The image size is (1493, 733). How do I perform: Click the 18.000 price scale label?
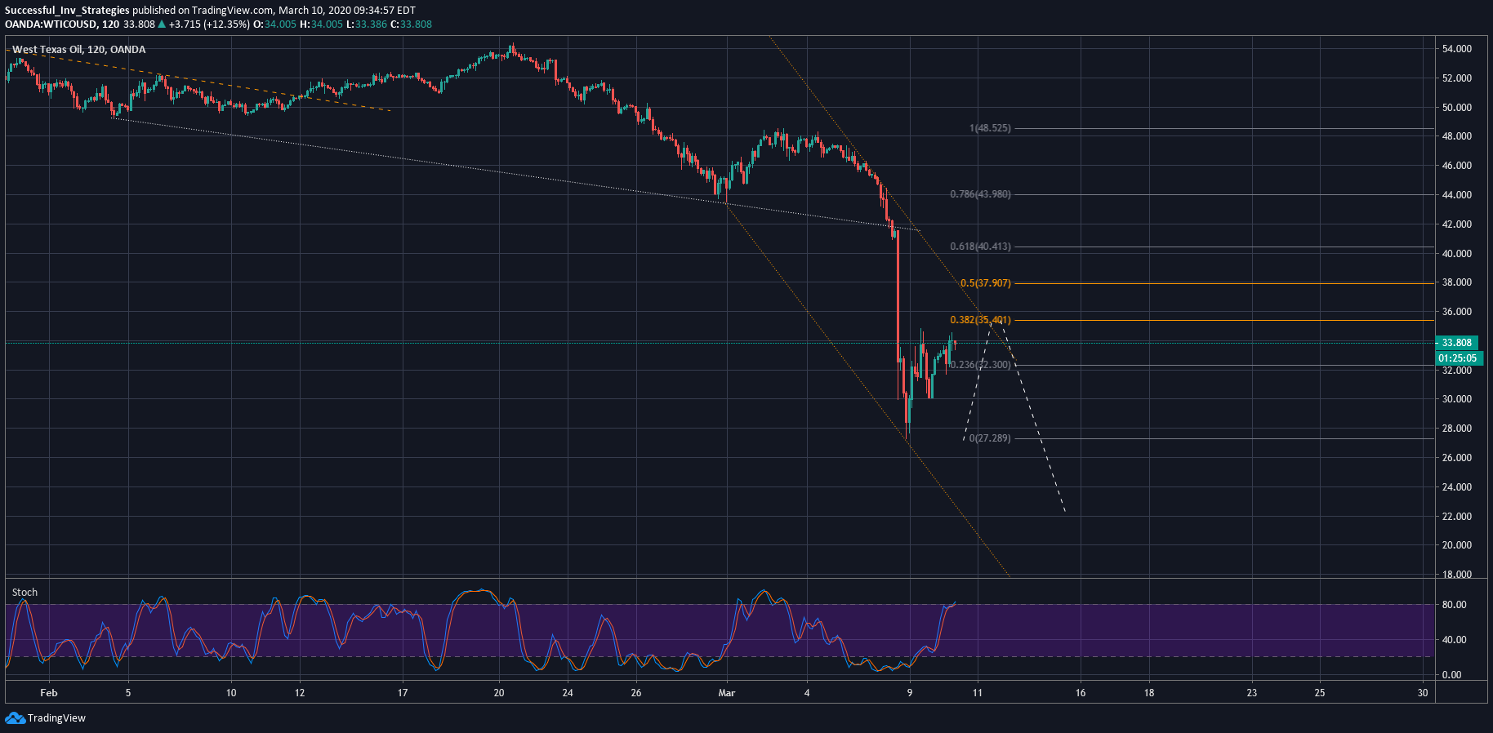(1457, 575)
